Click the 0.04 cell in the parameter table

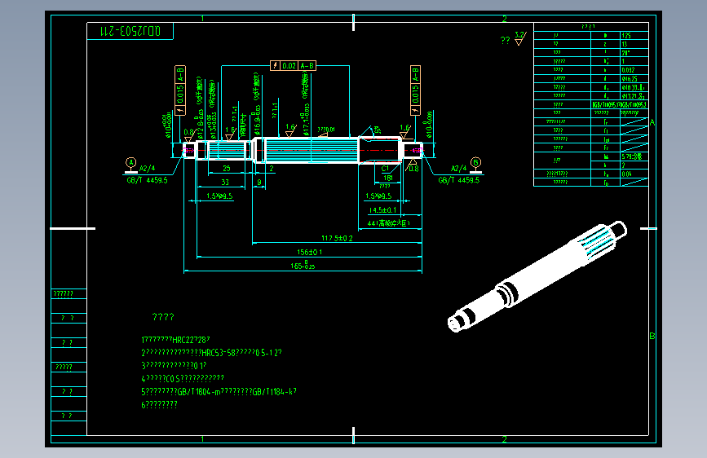[634, 174]
